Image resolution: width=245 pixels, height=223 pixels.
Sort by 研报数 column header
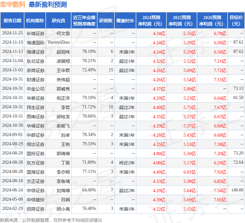pos(106,21)
